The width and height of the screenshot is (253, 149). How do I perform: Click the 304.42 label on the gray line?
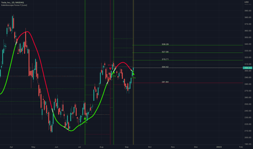click(x=165, y=67)
